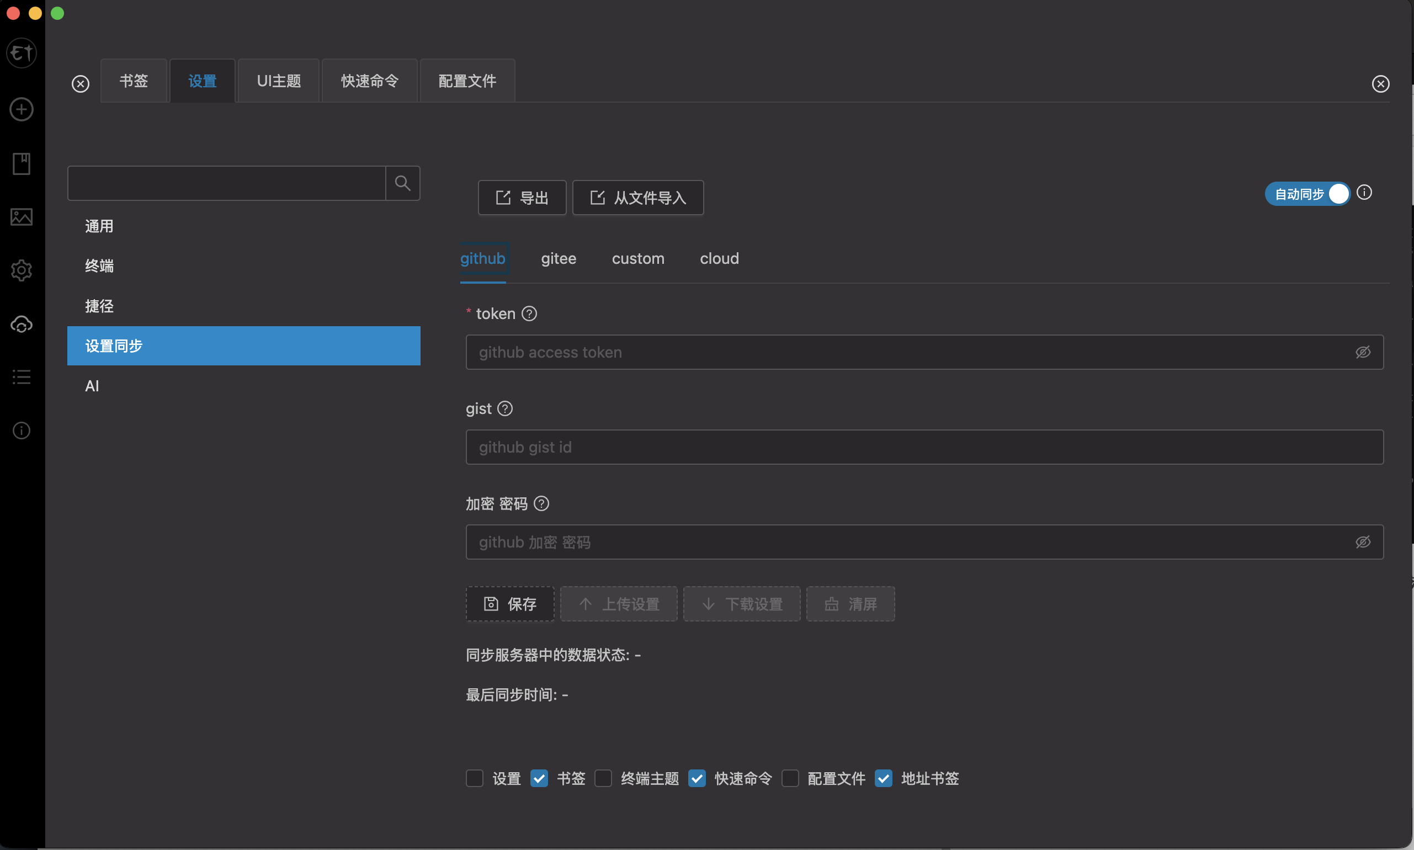
Task: Open the 快速命令 tab
Action: 369,80
